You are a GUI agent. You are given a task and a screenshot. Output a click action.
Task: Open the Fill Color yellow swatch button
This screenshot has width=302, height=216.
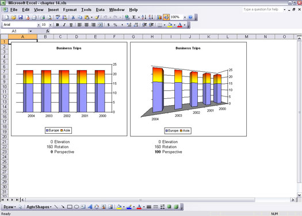click(x=170, y=25)
